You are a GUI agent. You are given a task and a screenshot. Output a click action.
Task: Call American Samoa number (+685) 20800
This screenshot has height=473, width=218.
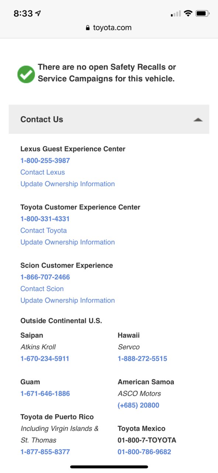coord(138,405)
